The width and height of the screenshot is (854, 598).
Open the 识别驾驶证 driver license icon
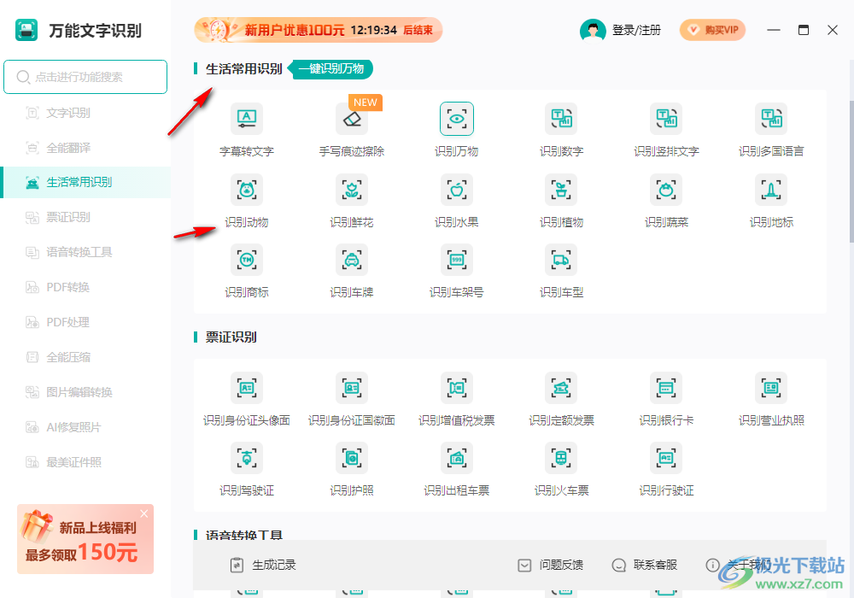coord(247,458)
